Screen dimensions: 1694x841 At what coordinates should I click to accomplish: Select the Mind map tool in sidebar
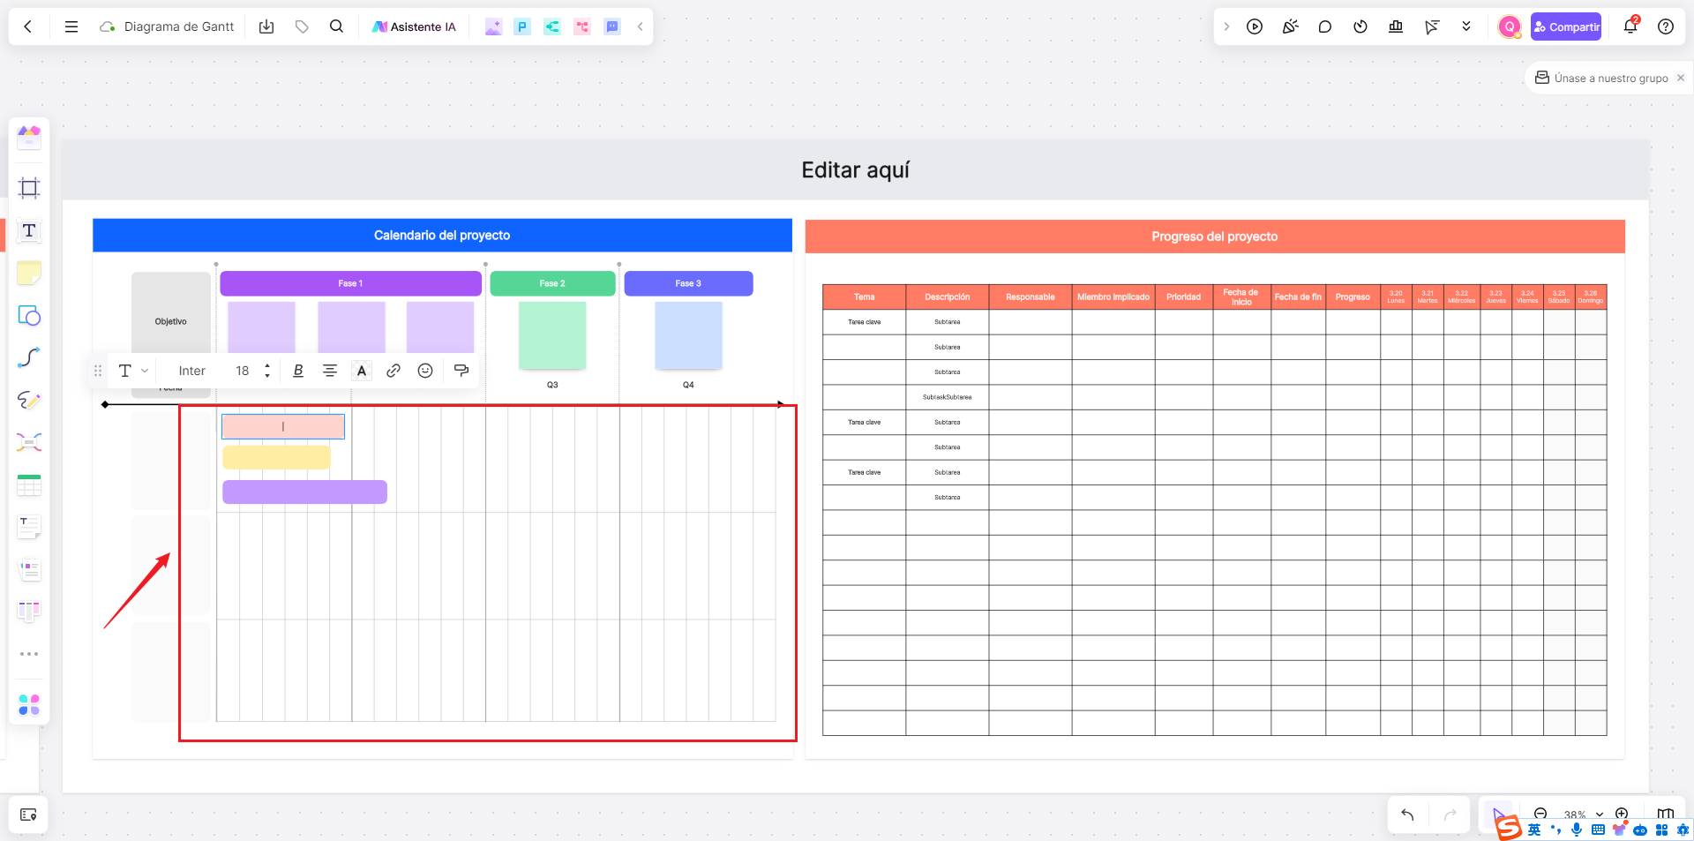[x=29, y=442]
